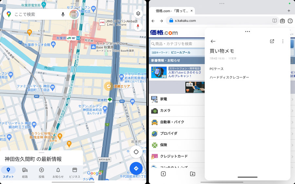Open the クレジットカード category
The width and height of the screenshot is (295, 184).
(177, 156)
